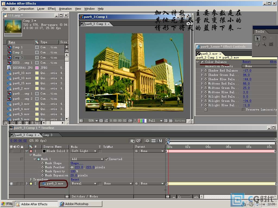The width and height of the screenshot is (278, 208).
Task: Toggle the lock box of Black Solid 3
Action: coord(22,151)
